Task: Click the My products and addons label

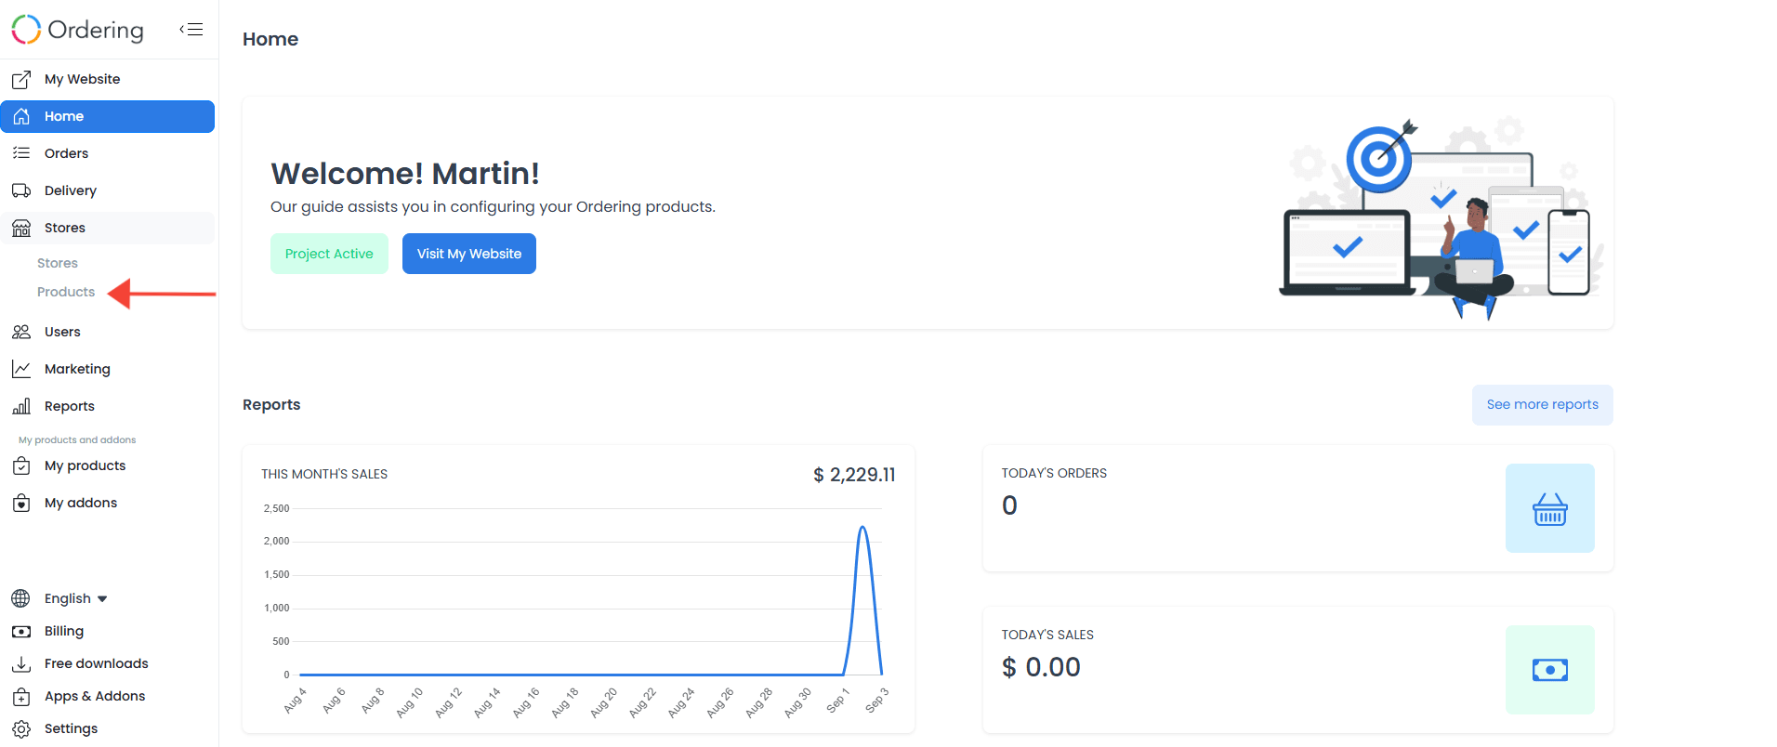Action: (x=77, y=440)
